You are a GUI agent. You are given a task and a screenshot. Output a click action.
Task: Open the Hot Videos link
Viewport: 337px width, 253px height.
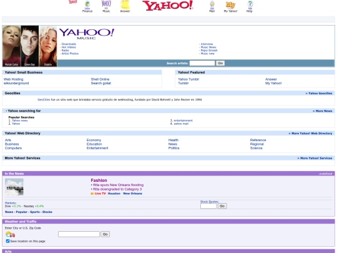pos(69,47)
